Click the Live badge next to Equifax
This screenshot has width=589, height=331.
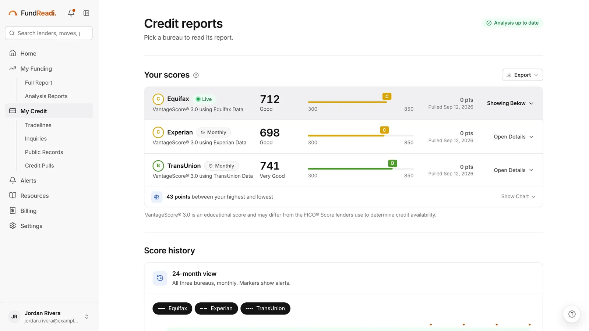[x=204, y=99]
